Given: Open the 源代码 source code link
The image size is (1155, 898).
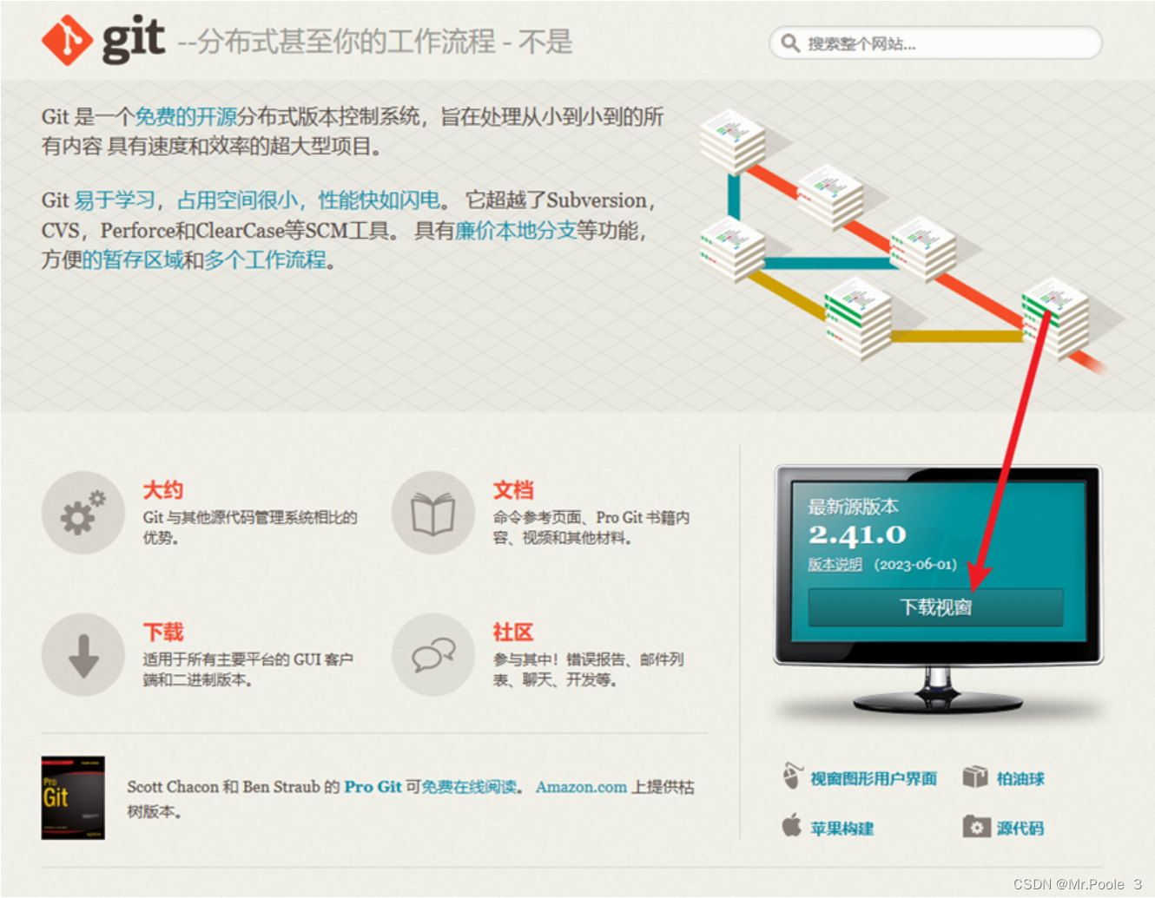Looking at the screenshot, I should click(x=1020, y=829).
